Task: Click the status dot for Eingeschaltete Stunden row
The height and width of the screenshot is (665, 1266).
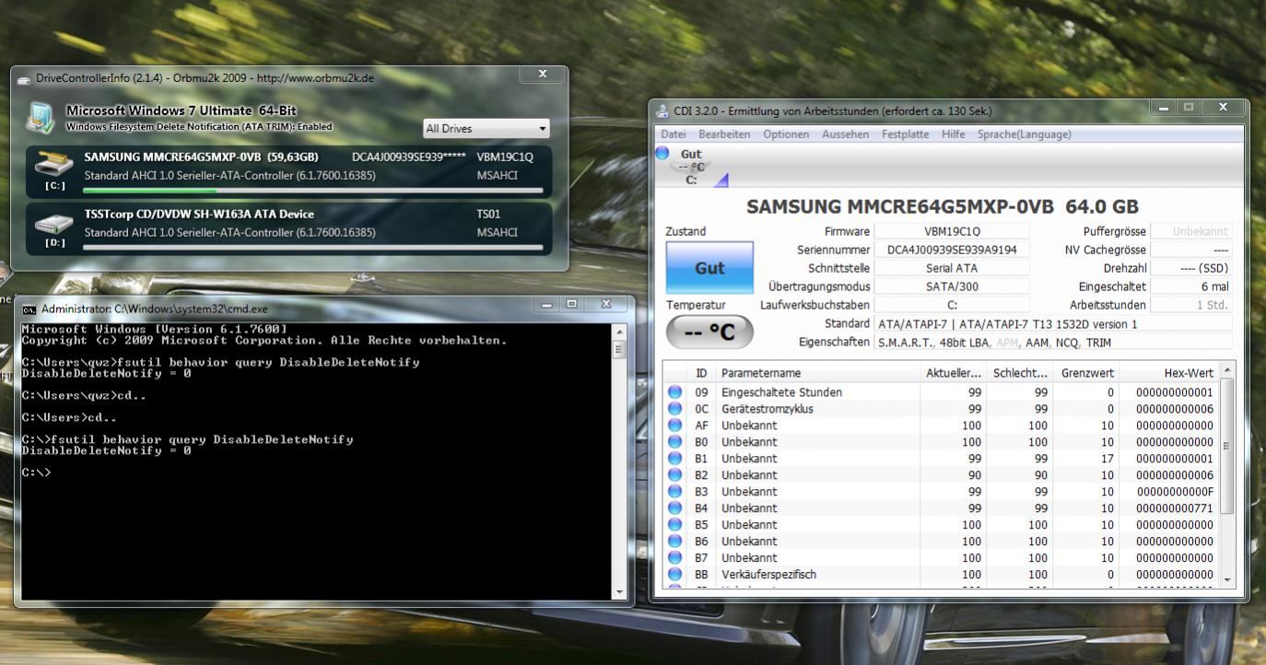Action: coord(675,392)
